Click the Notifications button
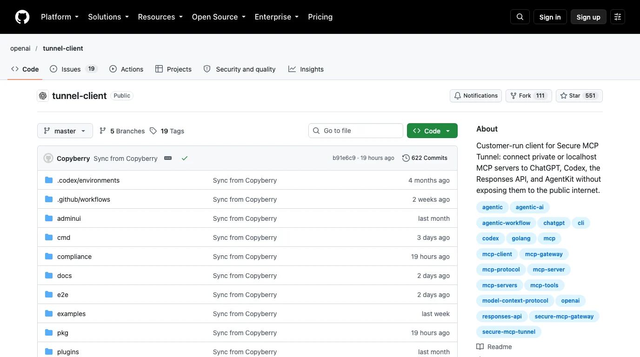This screenshot has height=357, width=640. (476, 96)
